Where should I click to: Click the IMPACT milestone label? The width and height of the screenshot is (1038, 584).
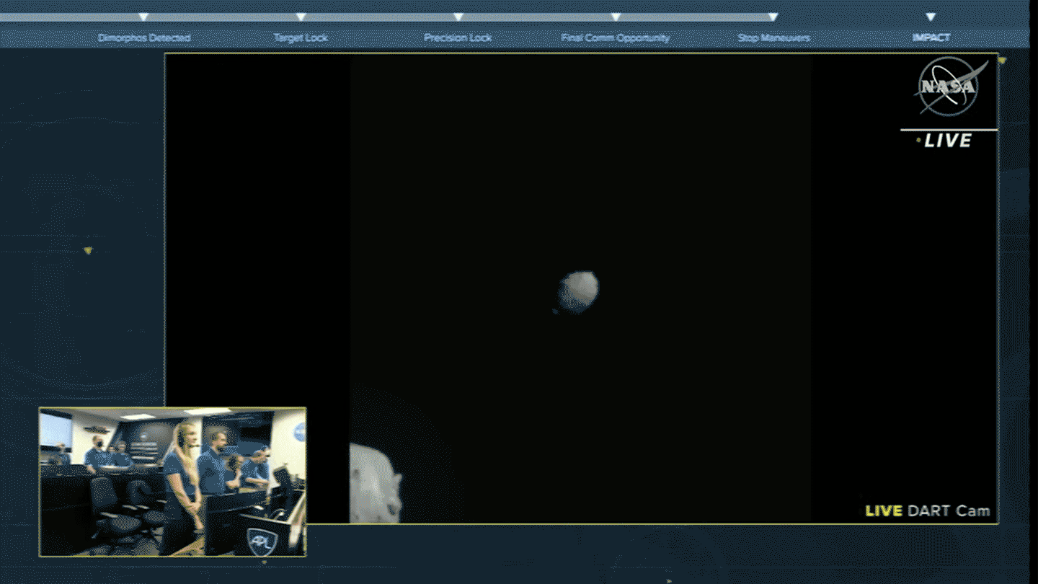(x=931, y=38)
